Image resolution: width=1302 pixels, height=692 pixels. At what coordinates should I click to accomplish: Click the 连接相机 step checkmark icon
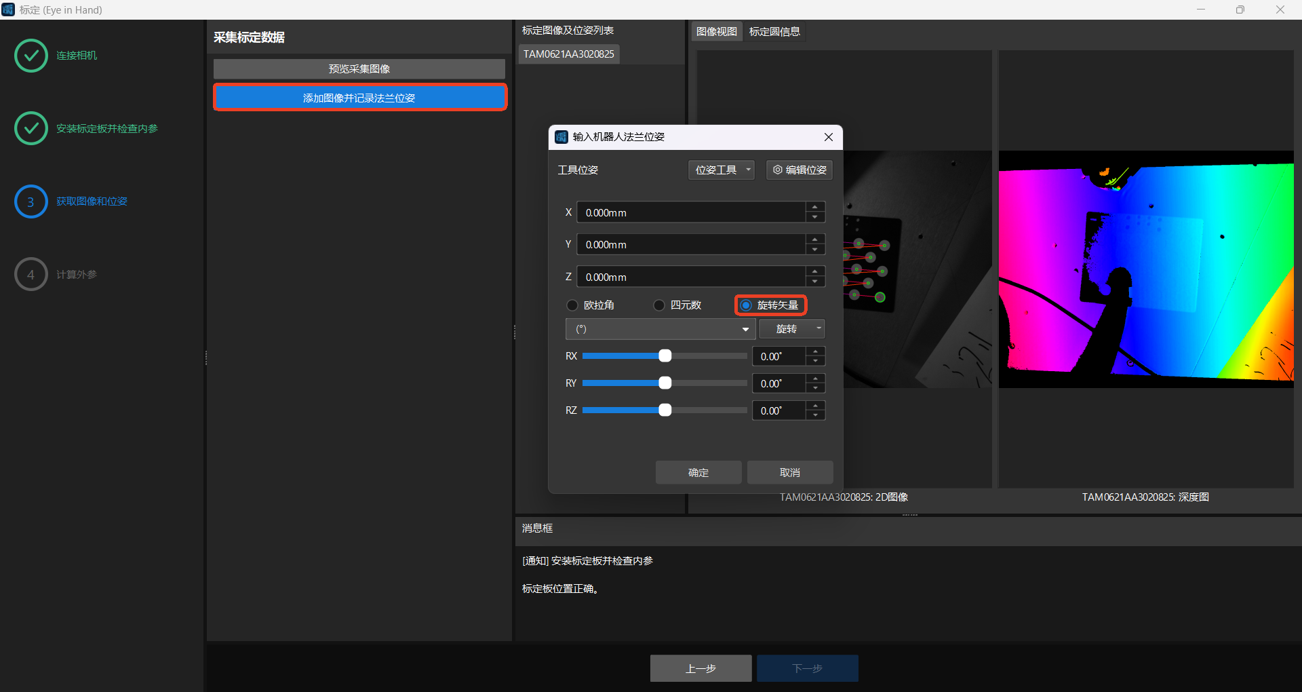pyautogui.click(x=31, y=56)
